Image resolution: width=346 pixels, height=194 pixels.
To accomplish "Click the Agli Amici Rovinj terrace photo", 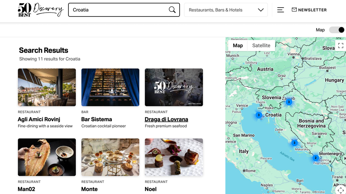I will (47, 87).
